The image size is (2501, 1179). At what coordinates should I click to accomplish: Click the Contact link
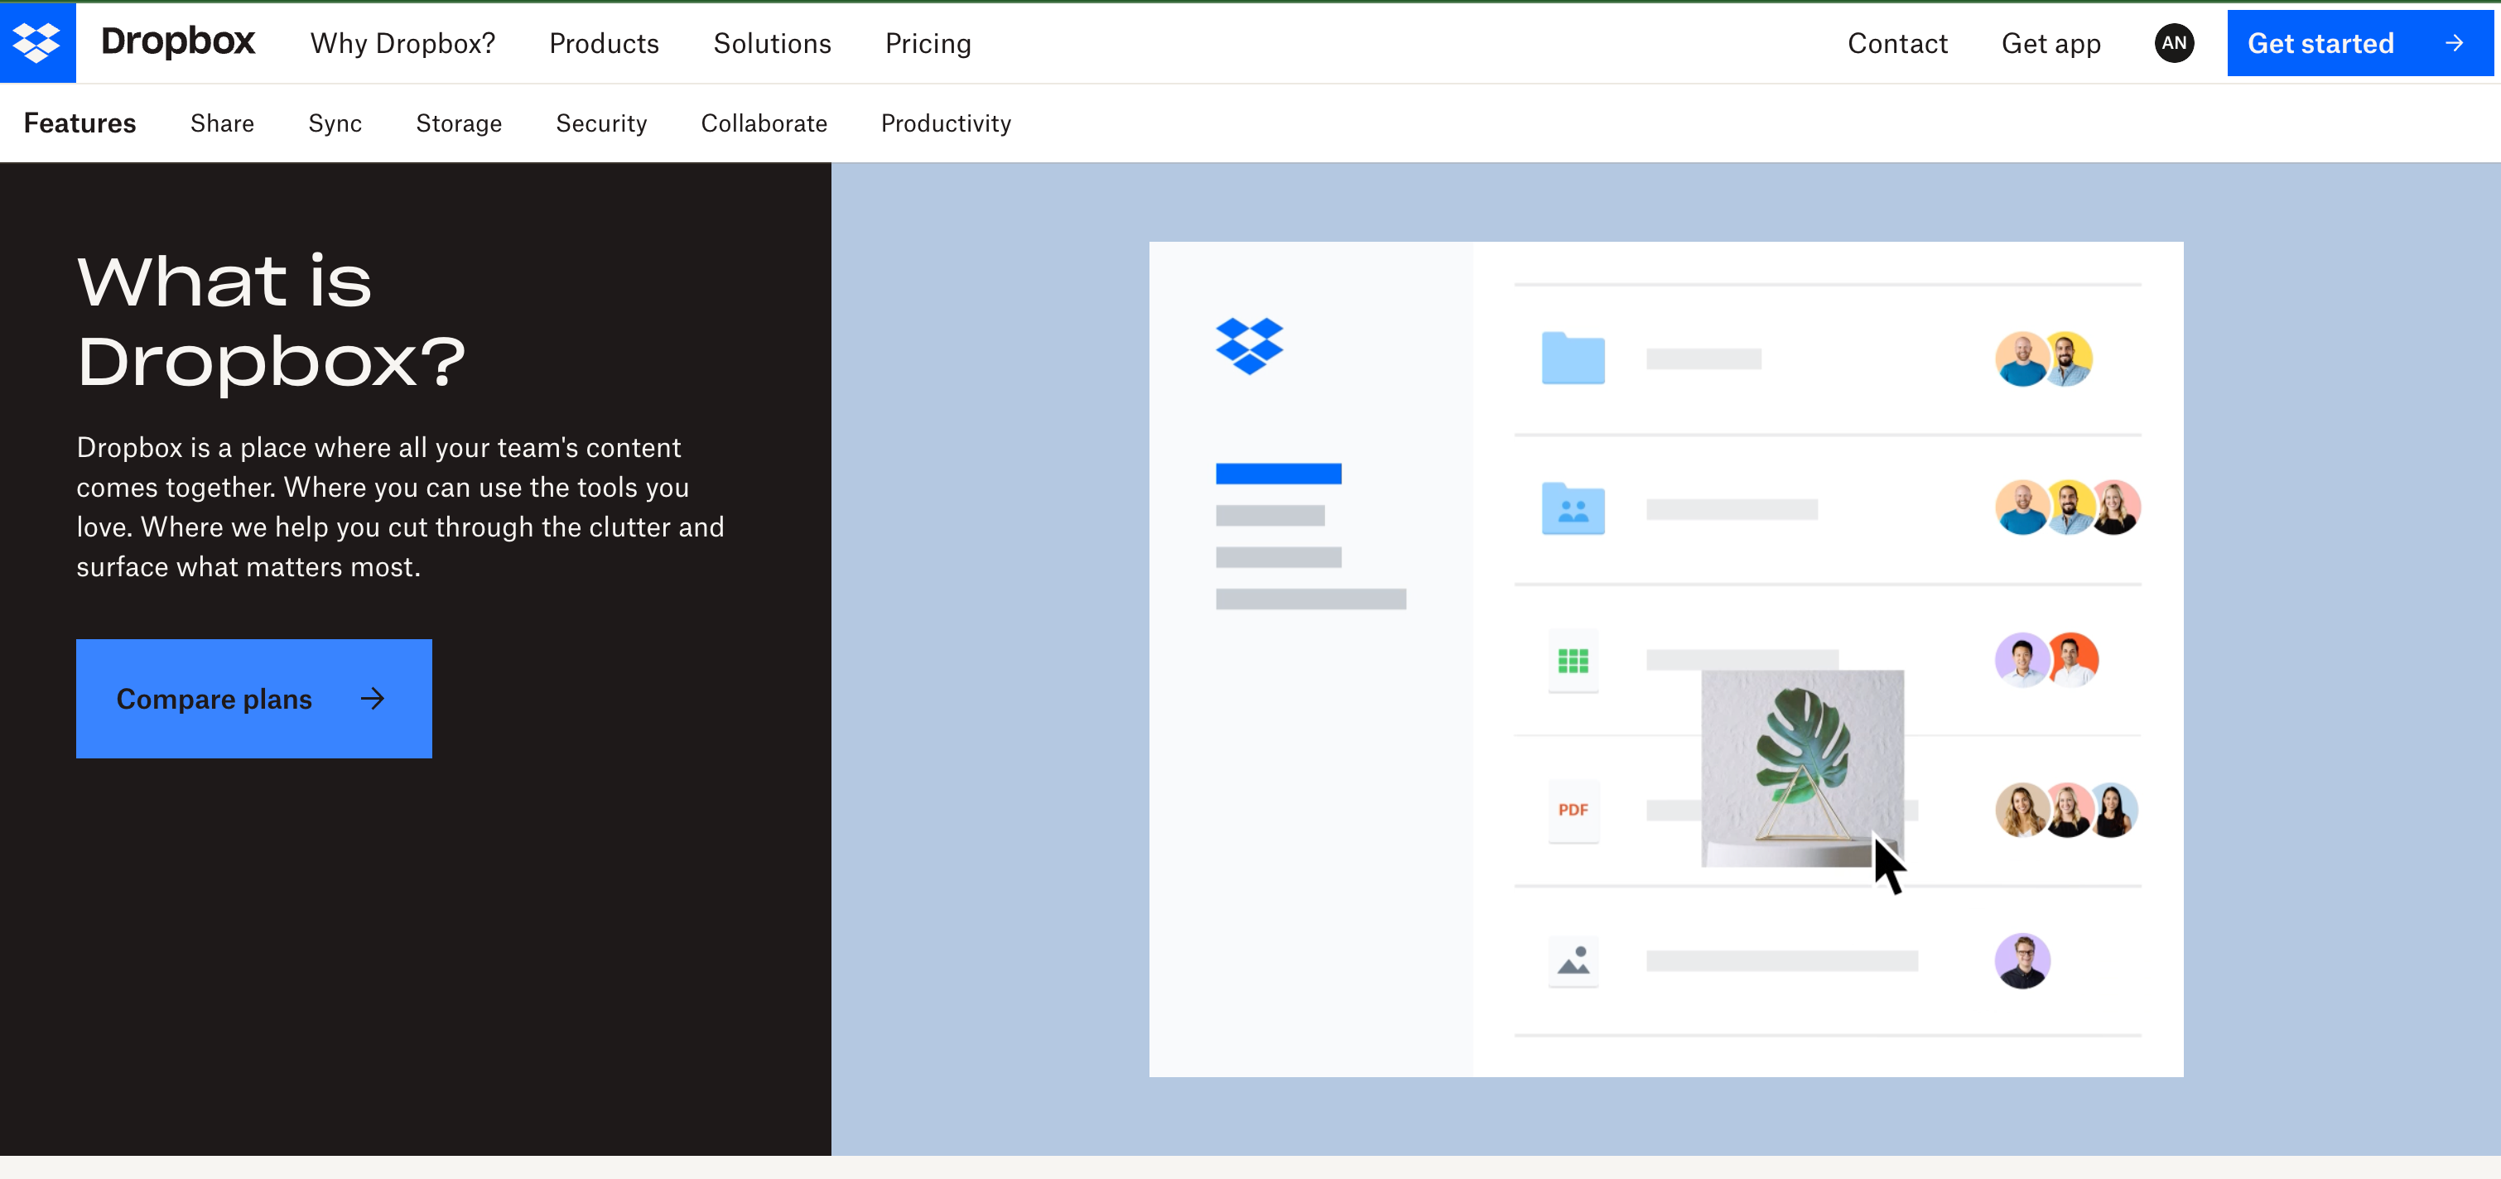[x=1897, y=44]
